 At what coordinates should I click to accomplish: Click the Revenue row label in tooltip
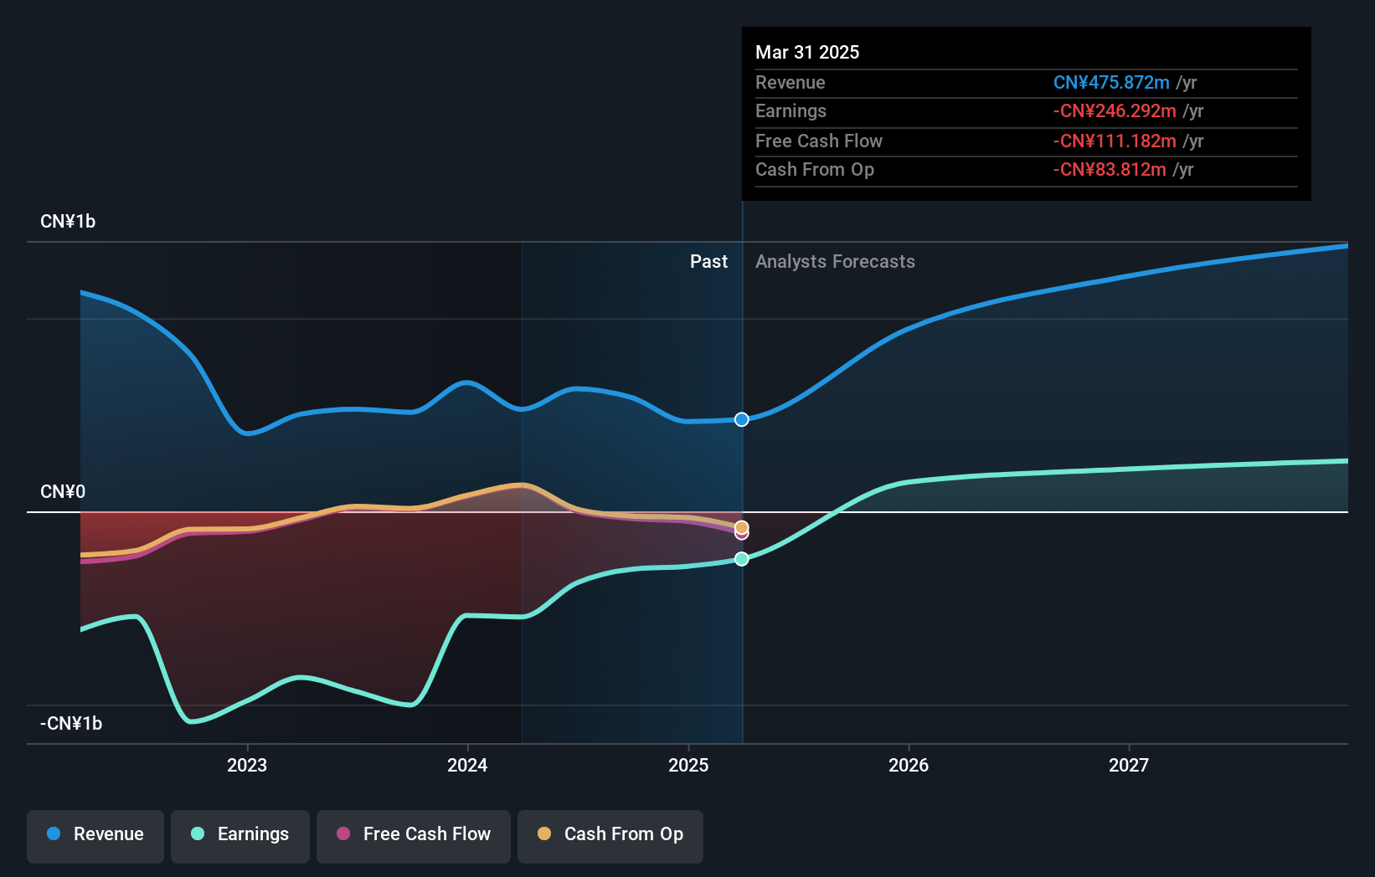790,82
